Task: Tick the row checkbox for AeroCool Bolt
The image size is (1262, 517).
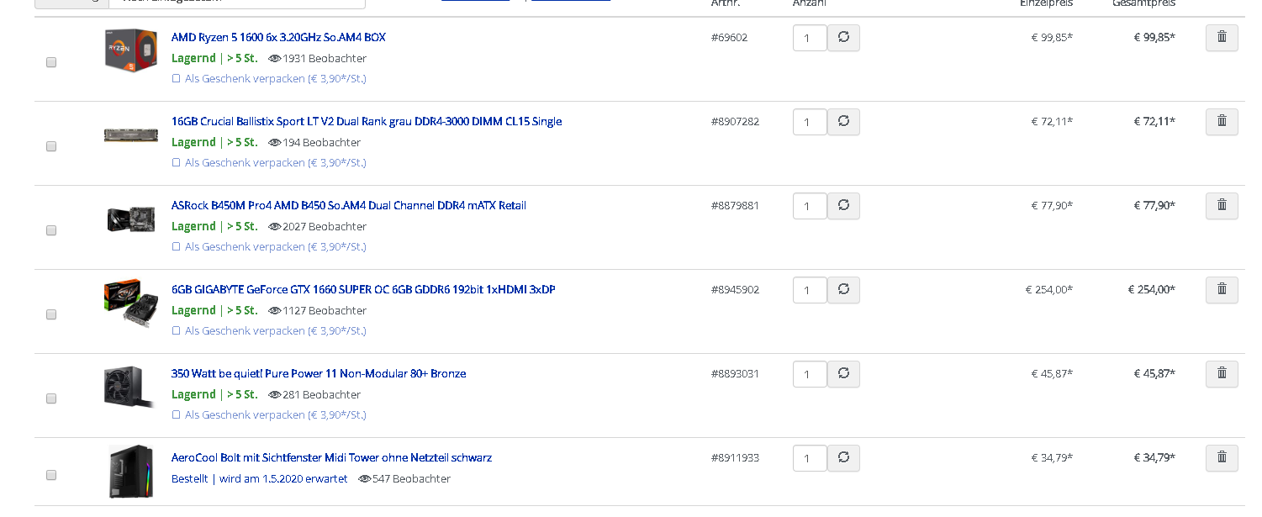Action: click(51, 475)
